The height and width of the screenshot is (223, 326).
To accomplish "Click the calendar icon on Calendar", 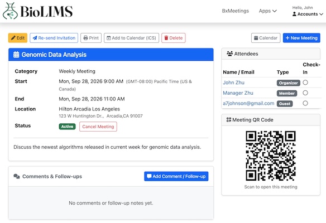I will pyautogui.click(x=256, y=38).
